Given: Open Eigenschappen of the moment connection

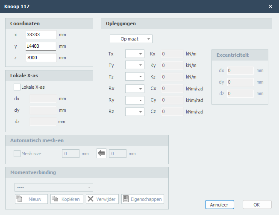Looking at the screenshot, I should pos(142,199).
